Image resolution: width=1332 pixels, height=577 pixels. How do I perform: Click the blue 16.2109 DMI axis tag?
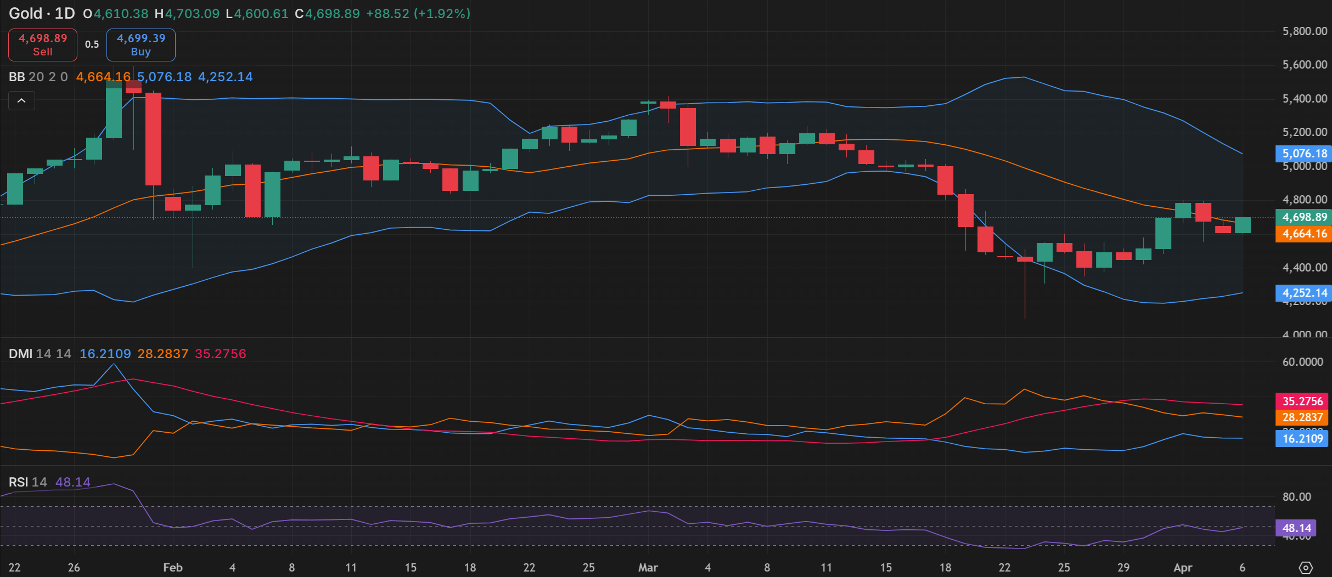[1302, 439]
